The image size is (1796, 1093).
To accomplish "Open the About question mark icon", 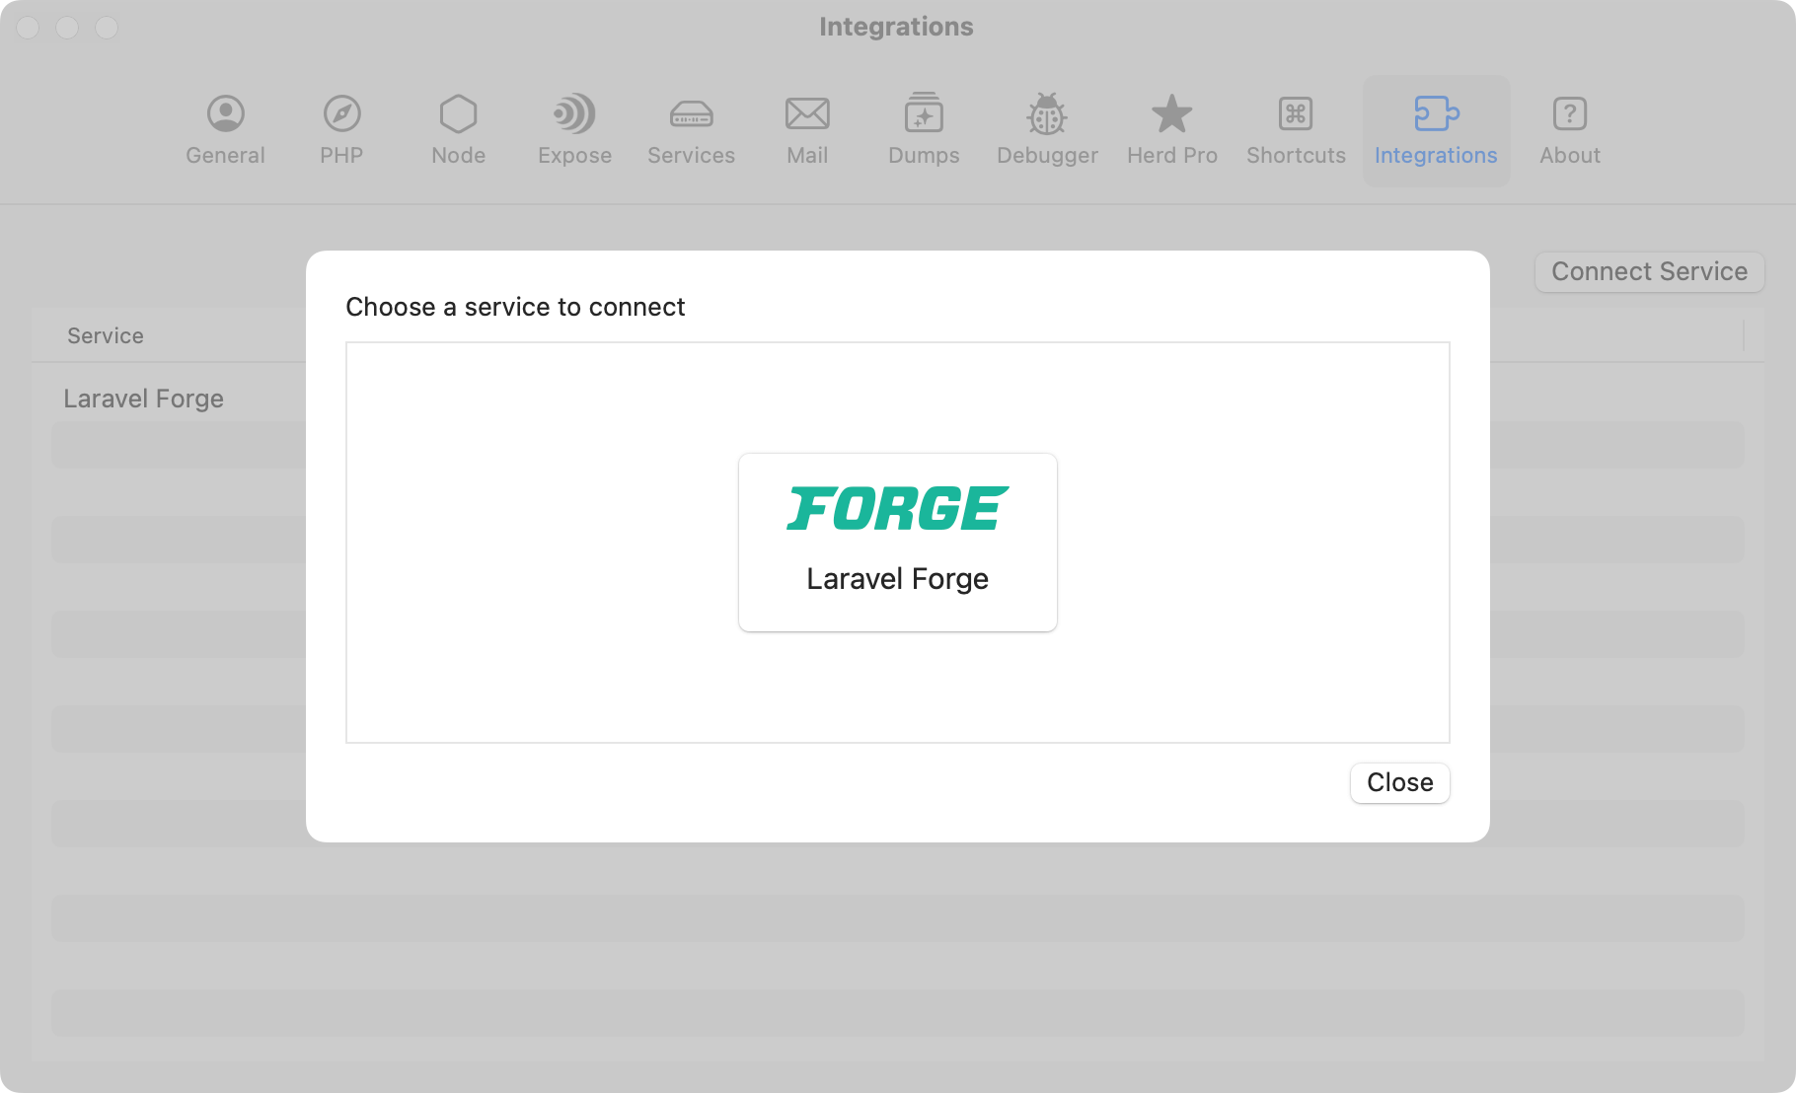I will click(1569, 114).
